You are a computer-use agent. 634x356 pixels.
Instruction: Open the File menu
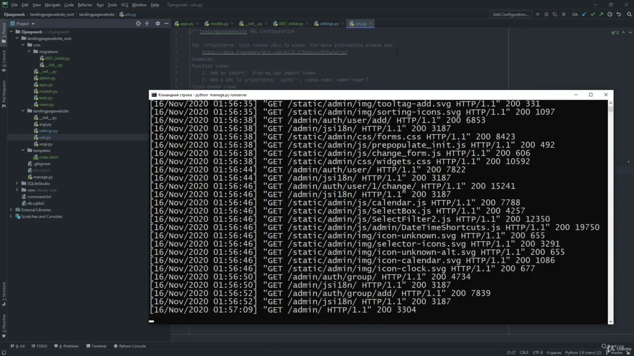click(14, 5)
